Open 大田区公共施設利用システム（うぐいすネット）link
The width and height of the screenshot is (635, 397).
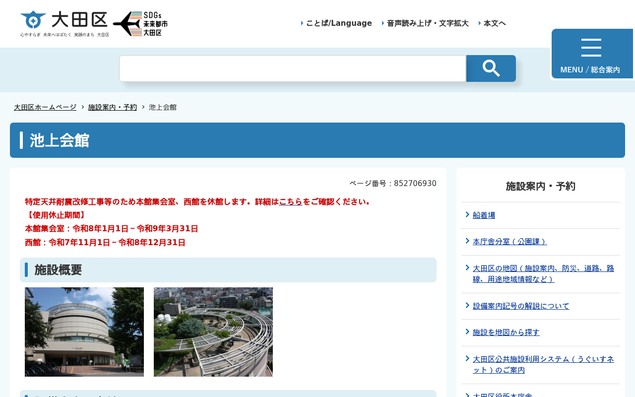543,365
